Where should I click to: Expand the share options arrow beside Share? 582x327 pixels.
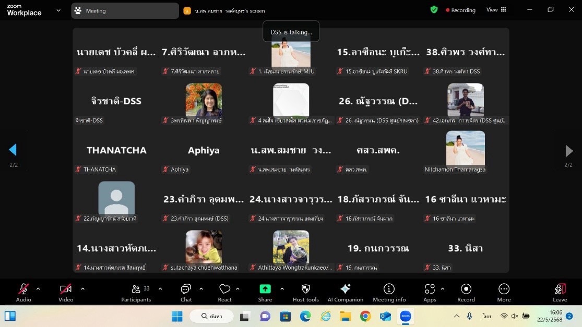(282, 288)
